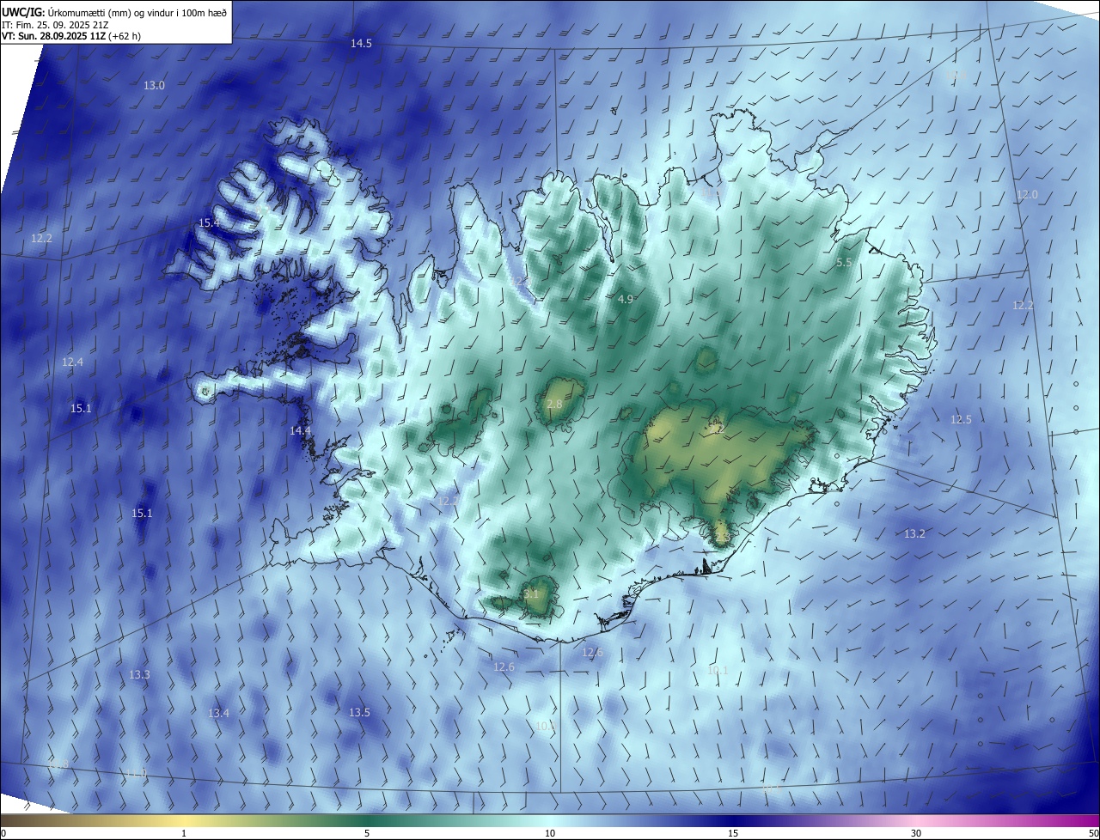This screenshot has width=1100, height=840.
Task: Click the 14.5 value label on map
Action: click(361, 44)
